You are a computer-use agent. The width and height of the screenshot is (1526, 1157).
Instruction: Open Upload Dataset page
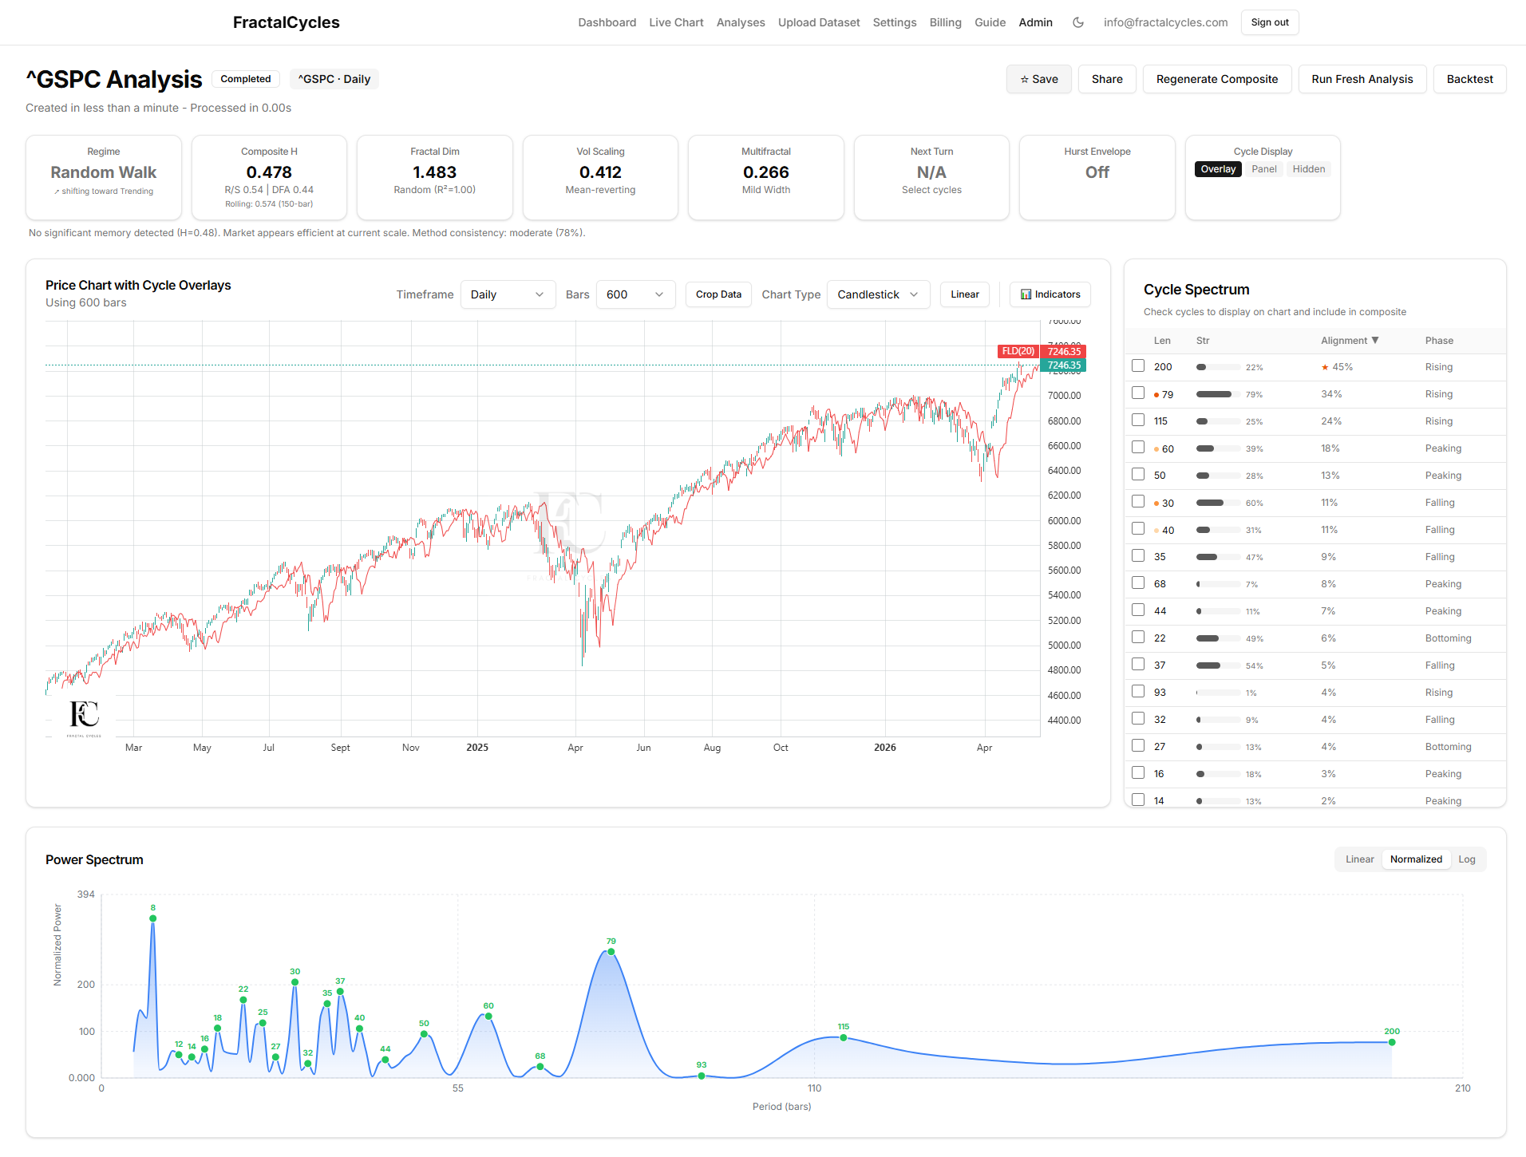point(819,22)
